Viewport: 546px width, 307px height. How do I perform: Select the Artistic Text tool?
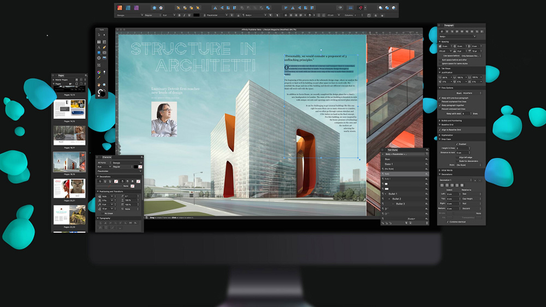click(x=99, y=47)
